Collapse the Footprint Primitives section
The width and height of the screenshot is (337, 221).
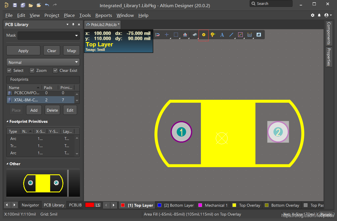7,121
